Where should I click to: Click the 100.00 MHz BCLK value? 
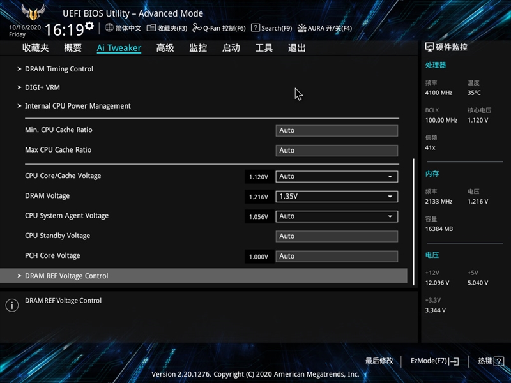pyautogui.click(x=441, y=120)
